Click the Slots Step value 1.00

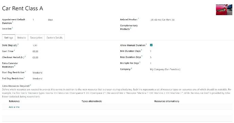point(35,45)
